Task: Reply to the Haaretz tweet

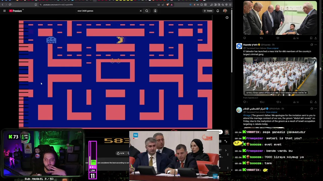Action: coord(245,102)
